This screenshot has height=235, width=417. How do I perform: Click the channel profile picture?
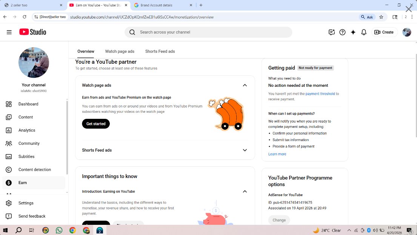[34, 63]
